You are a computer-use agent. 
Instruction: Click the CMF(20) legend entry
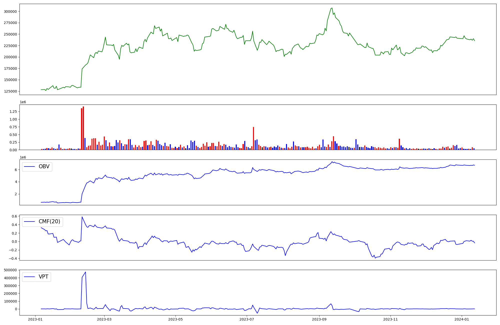pos(42,221)
